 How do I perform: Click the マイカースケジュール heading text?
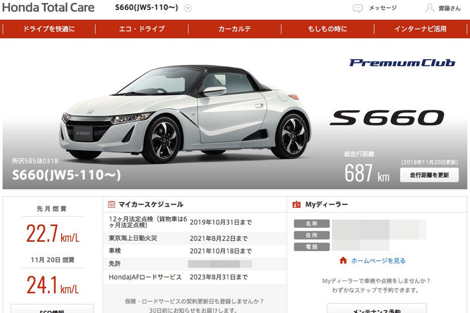point(151,204)
